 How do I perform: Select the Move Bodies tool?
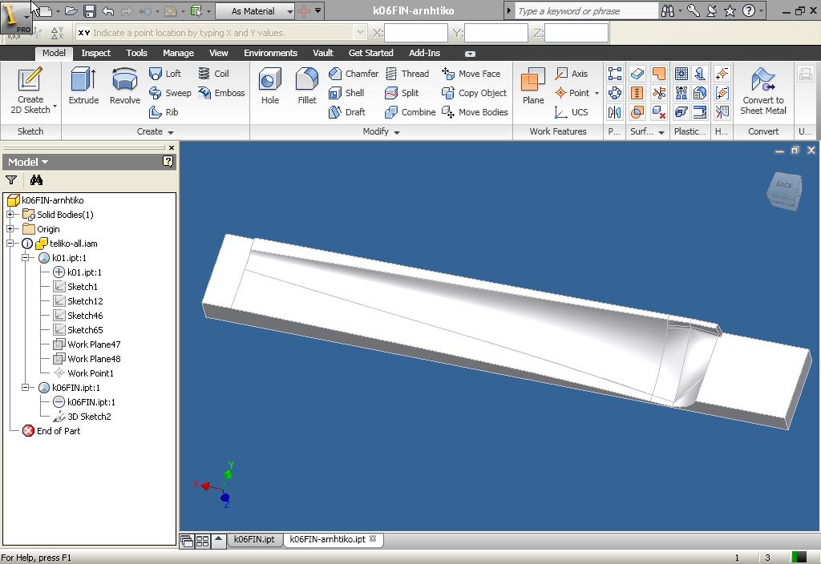pos(475,112)
